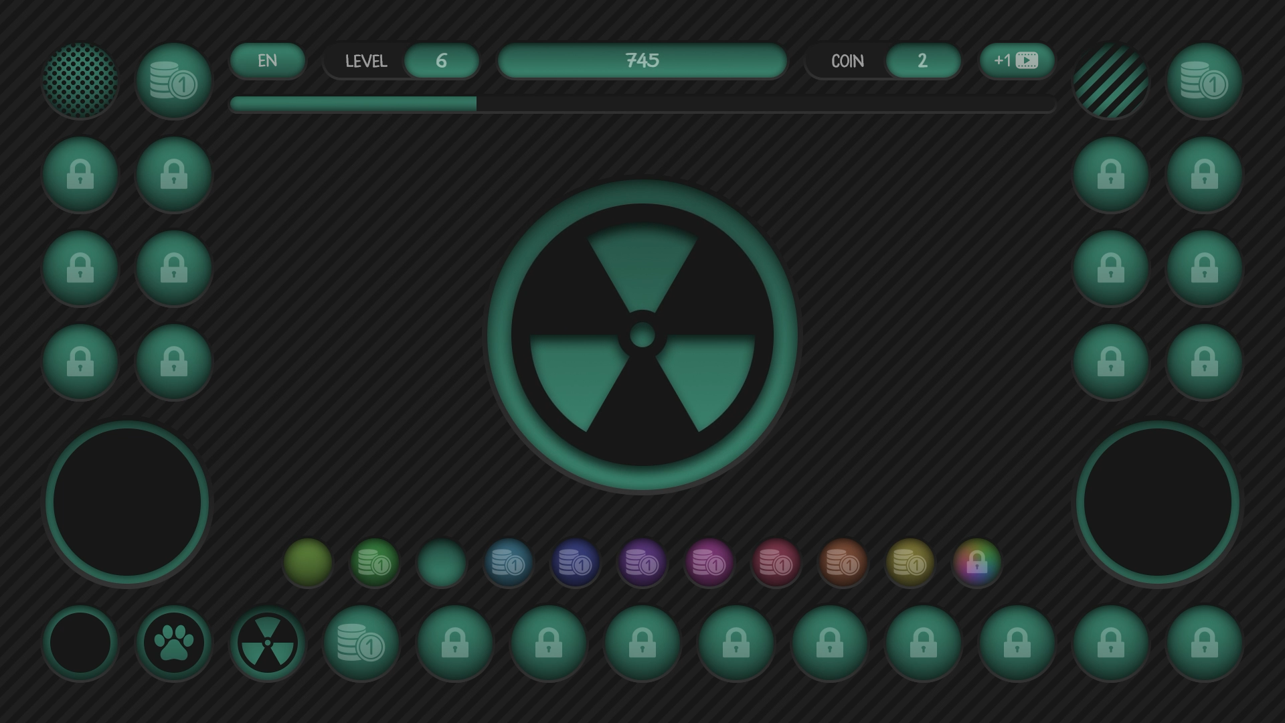This screenshot has height=723, width=1285.
Task: Choose the small radiation shape icon
Action: pyautogui.click(x=268, y=643)
